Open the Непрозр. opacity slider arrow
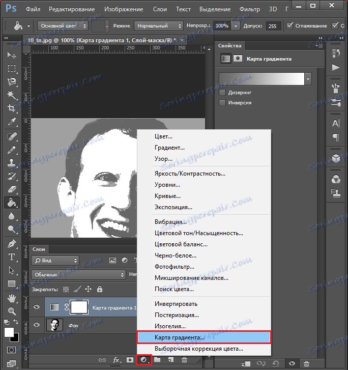 [236, 26]
